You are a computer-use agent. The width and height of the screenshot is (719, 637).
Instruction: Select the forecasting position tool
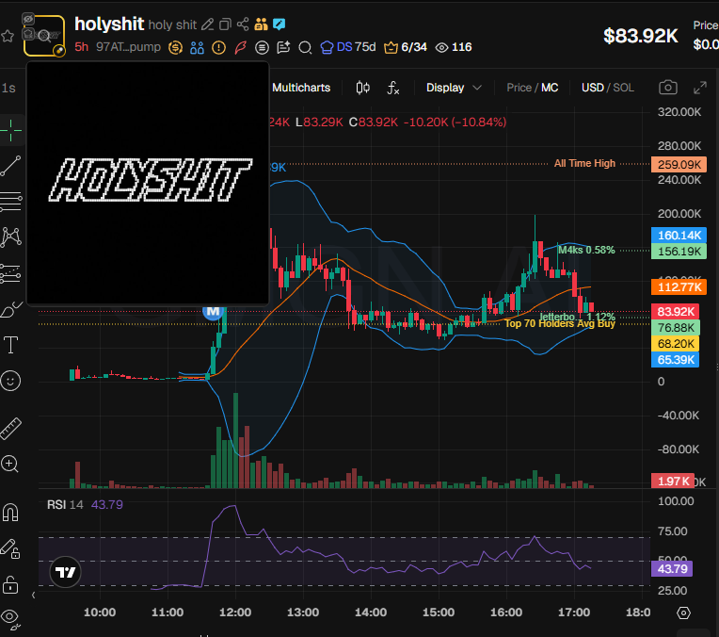point(11,273)
